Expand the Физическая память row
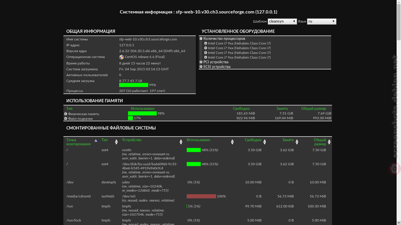401x225 pixels. coord(66,114)
